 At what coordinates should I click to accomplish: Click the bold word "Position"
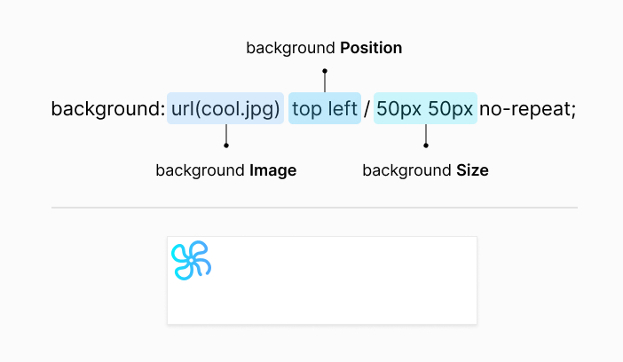[x=371, y=48]
